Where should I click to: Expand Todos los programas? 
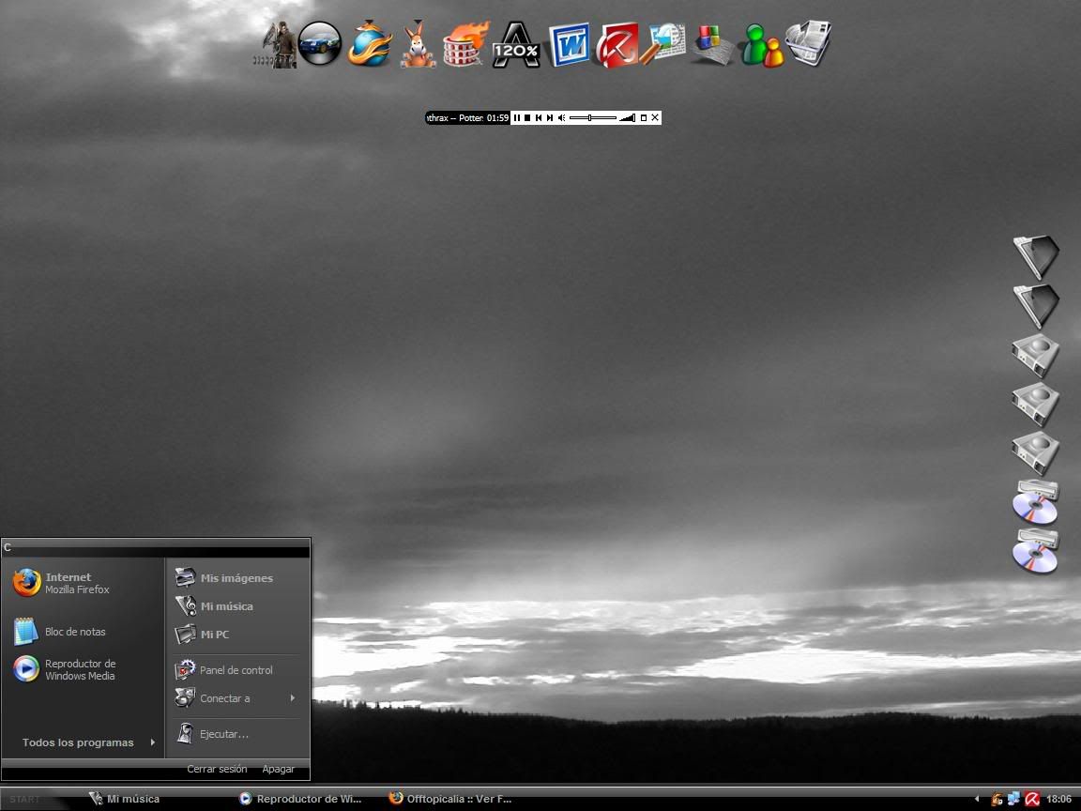[88, 742]
